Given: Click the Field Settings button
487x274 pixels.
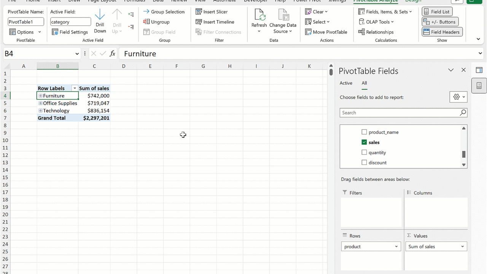Looking at the screenshot, I should [70, 32].
